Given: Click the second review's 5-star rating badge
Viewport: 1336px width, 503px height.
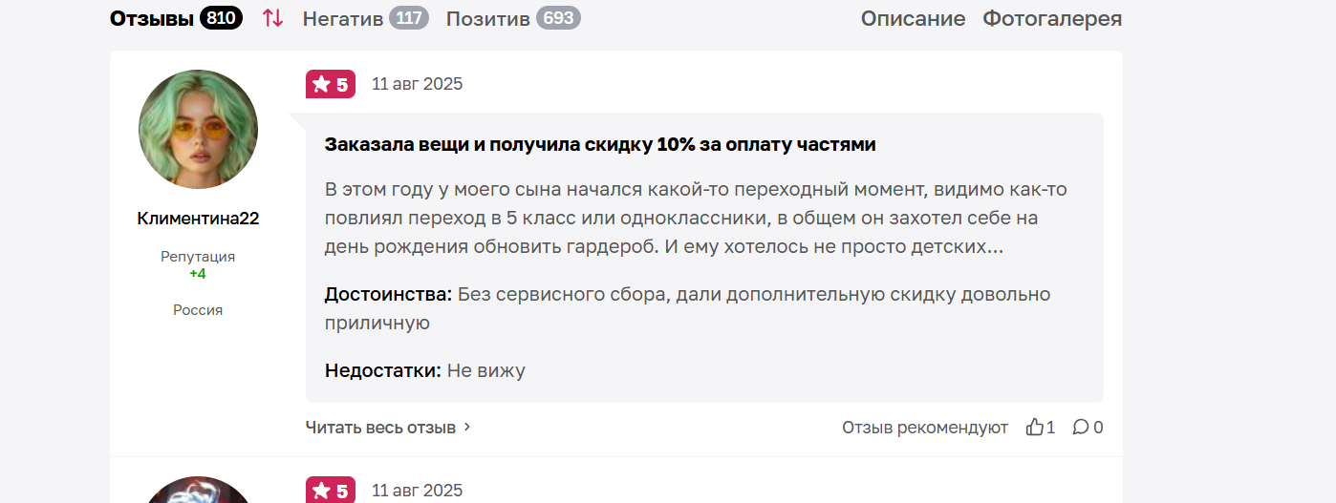Looking at the screenshot, I should click(x=331, y=491).
